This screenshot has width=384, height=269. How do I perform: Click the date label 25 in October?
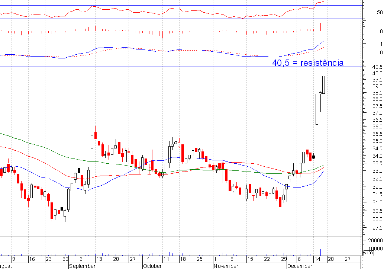tap(200, 259)
